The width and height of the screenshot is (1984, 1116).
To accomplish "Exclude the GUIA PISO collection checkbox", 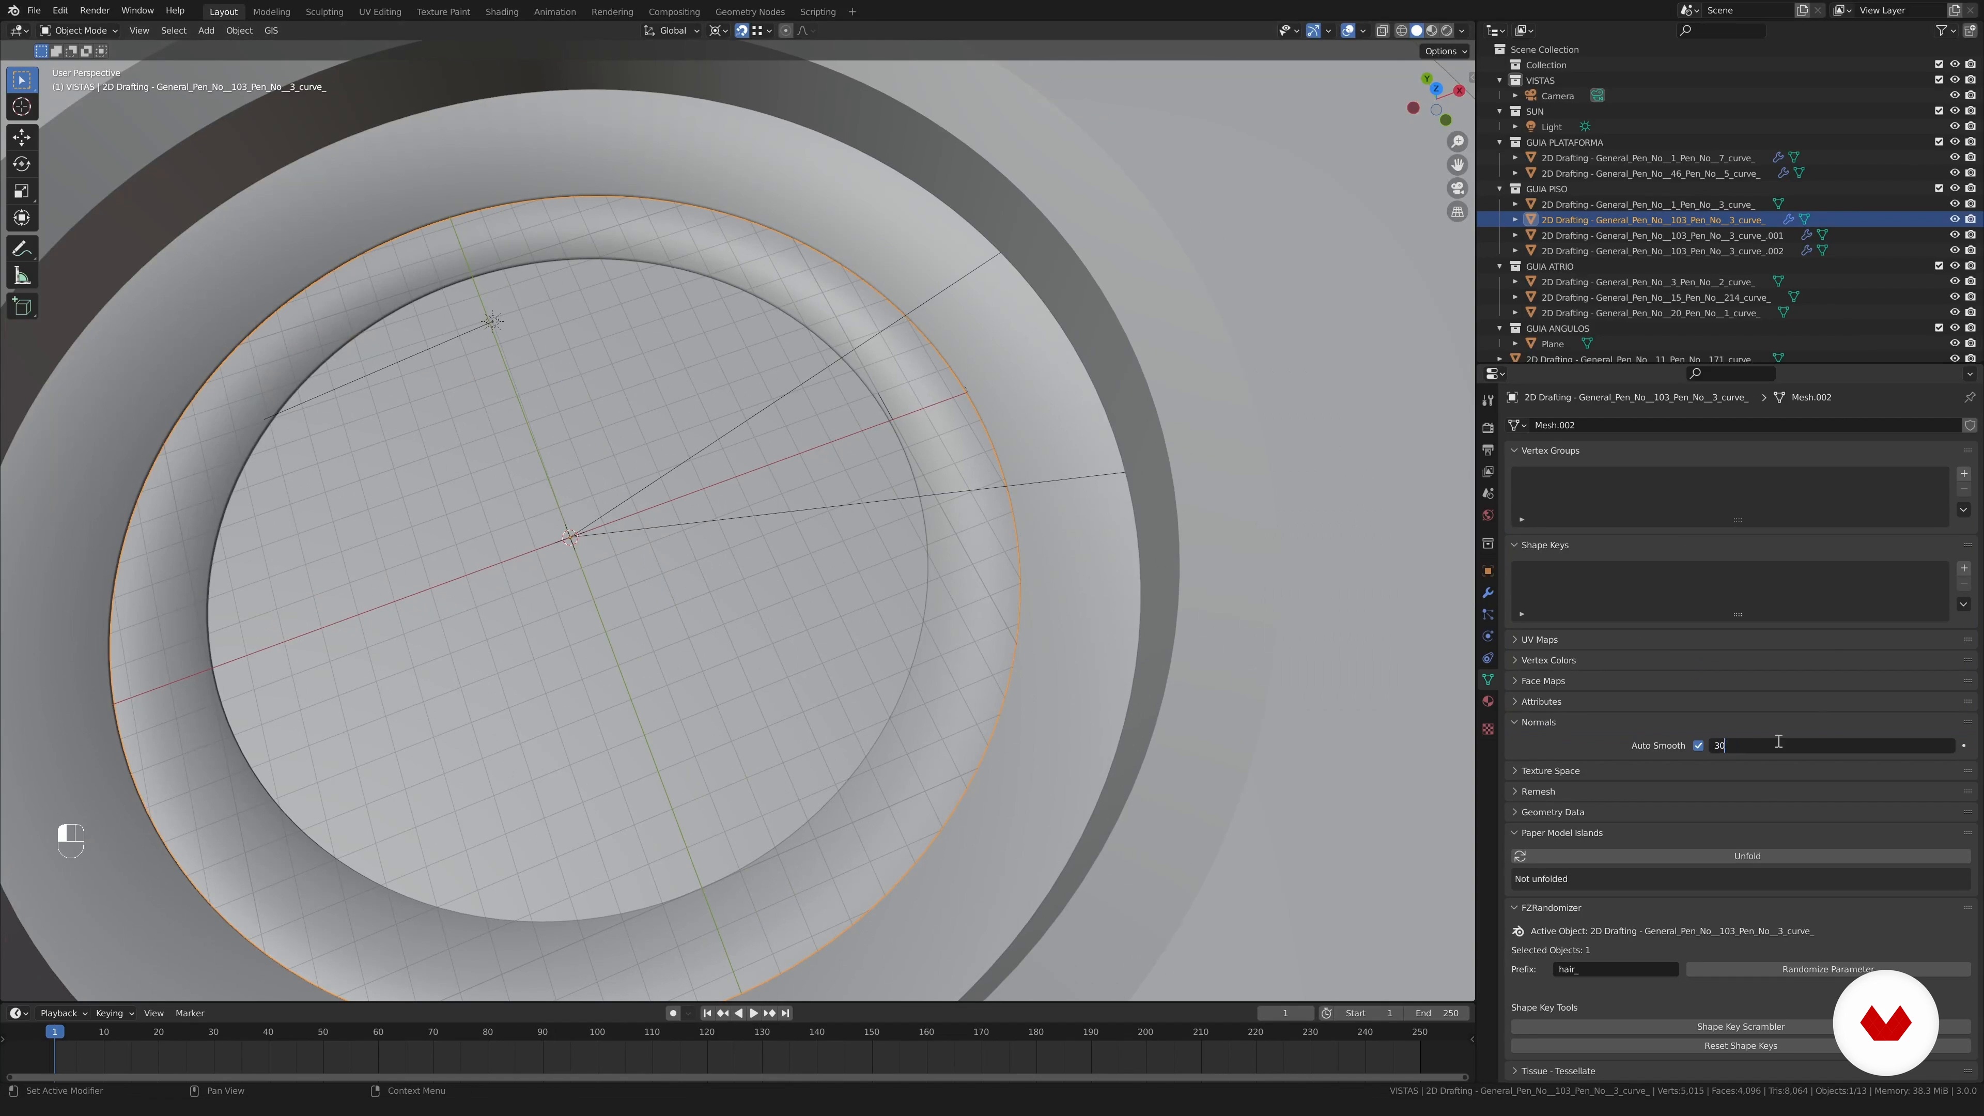I will pyautogui.click(x=1939, y=189).
